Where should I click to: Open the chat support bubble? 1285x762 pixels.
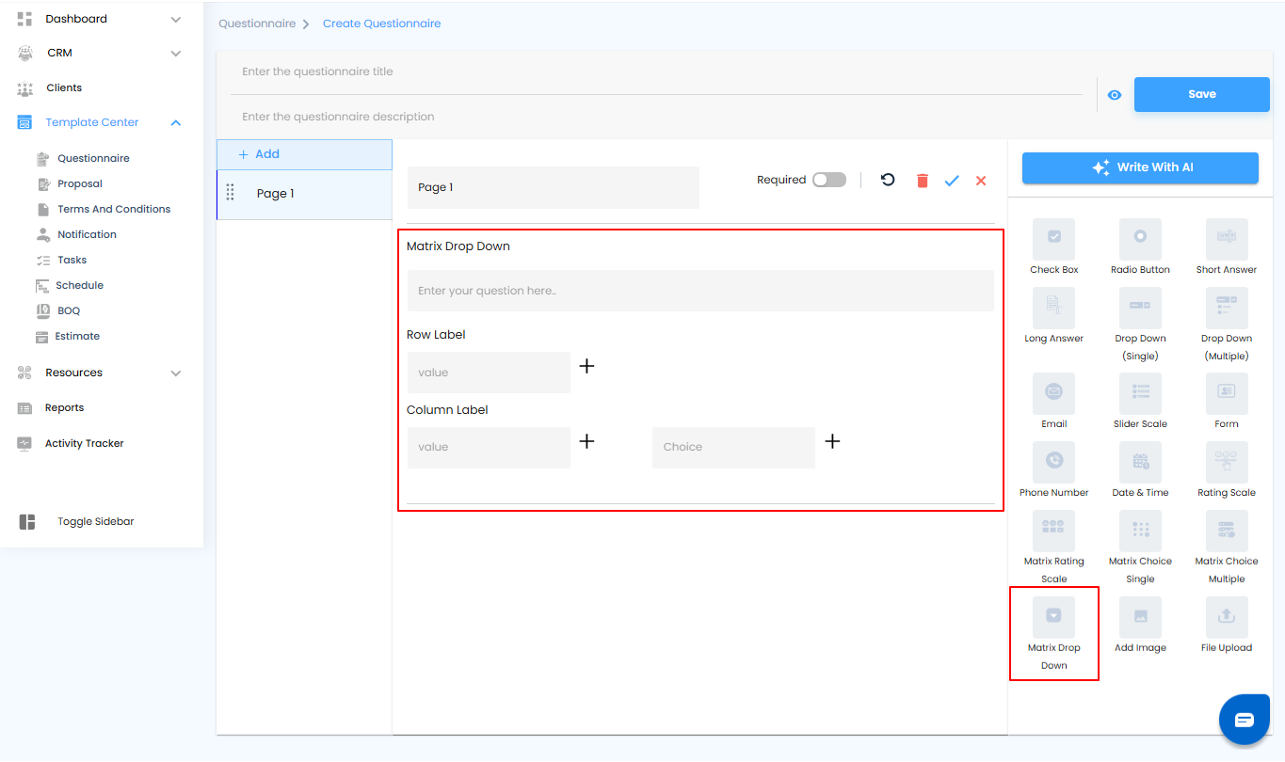[1244, 720]
